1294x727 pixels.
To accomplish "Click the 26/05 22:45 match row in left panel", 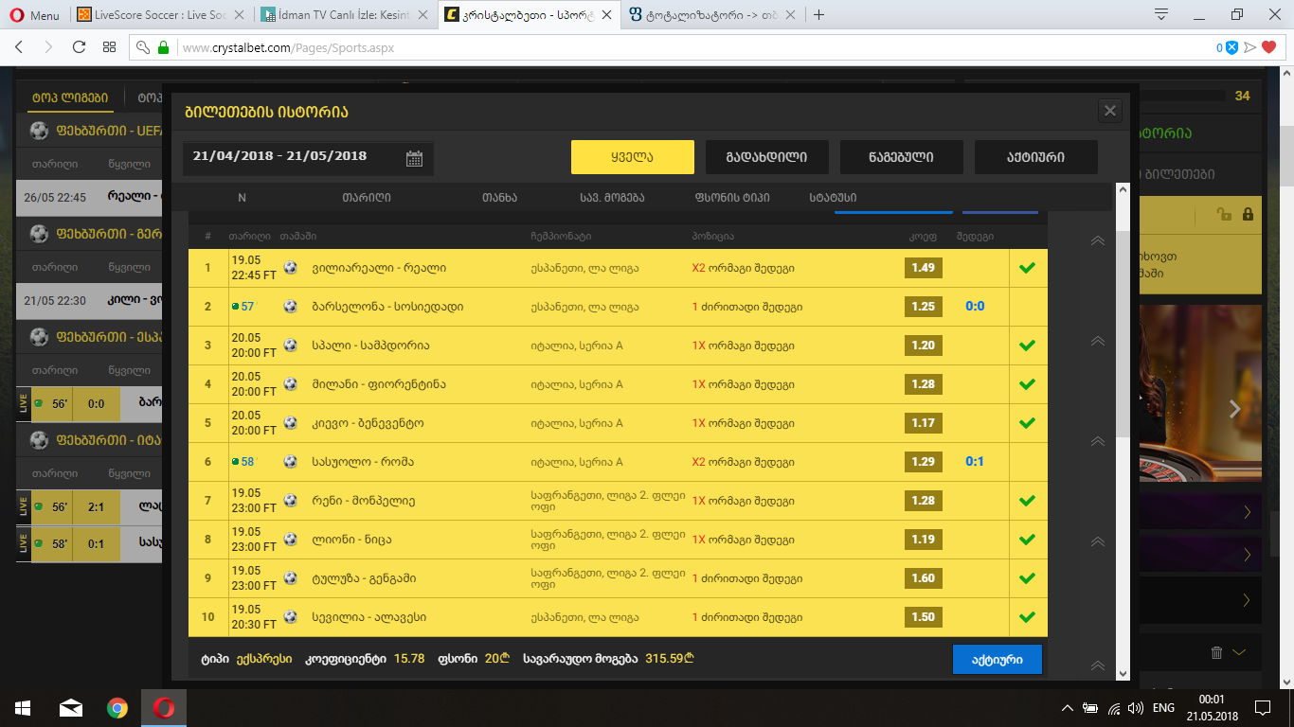I will point(89,198).
